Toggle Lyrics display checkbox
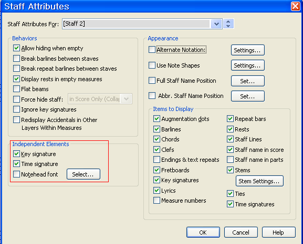This screenshot has height=244, width=303. click(156, 190)
